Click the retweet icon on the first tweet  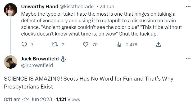pyautogui.click(x=55, y=45)
